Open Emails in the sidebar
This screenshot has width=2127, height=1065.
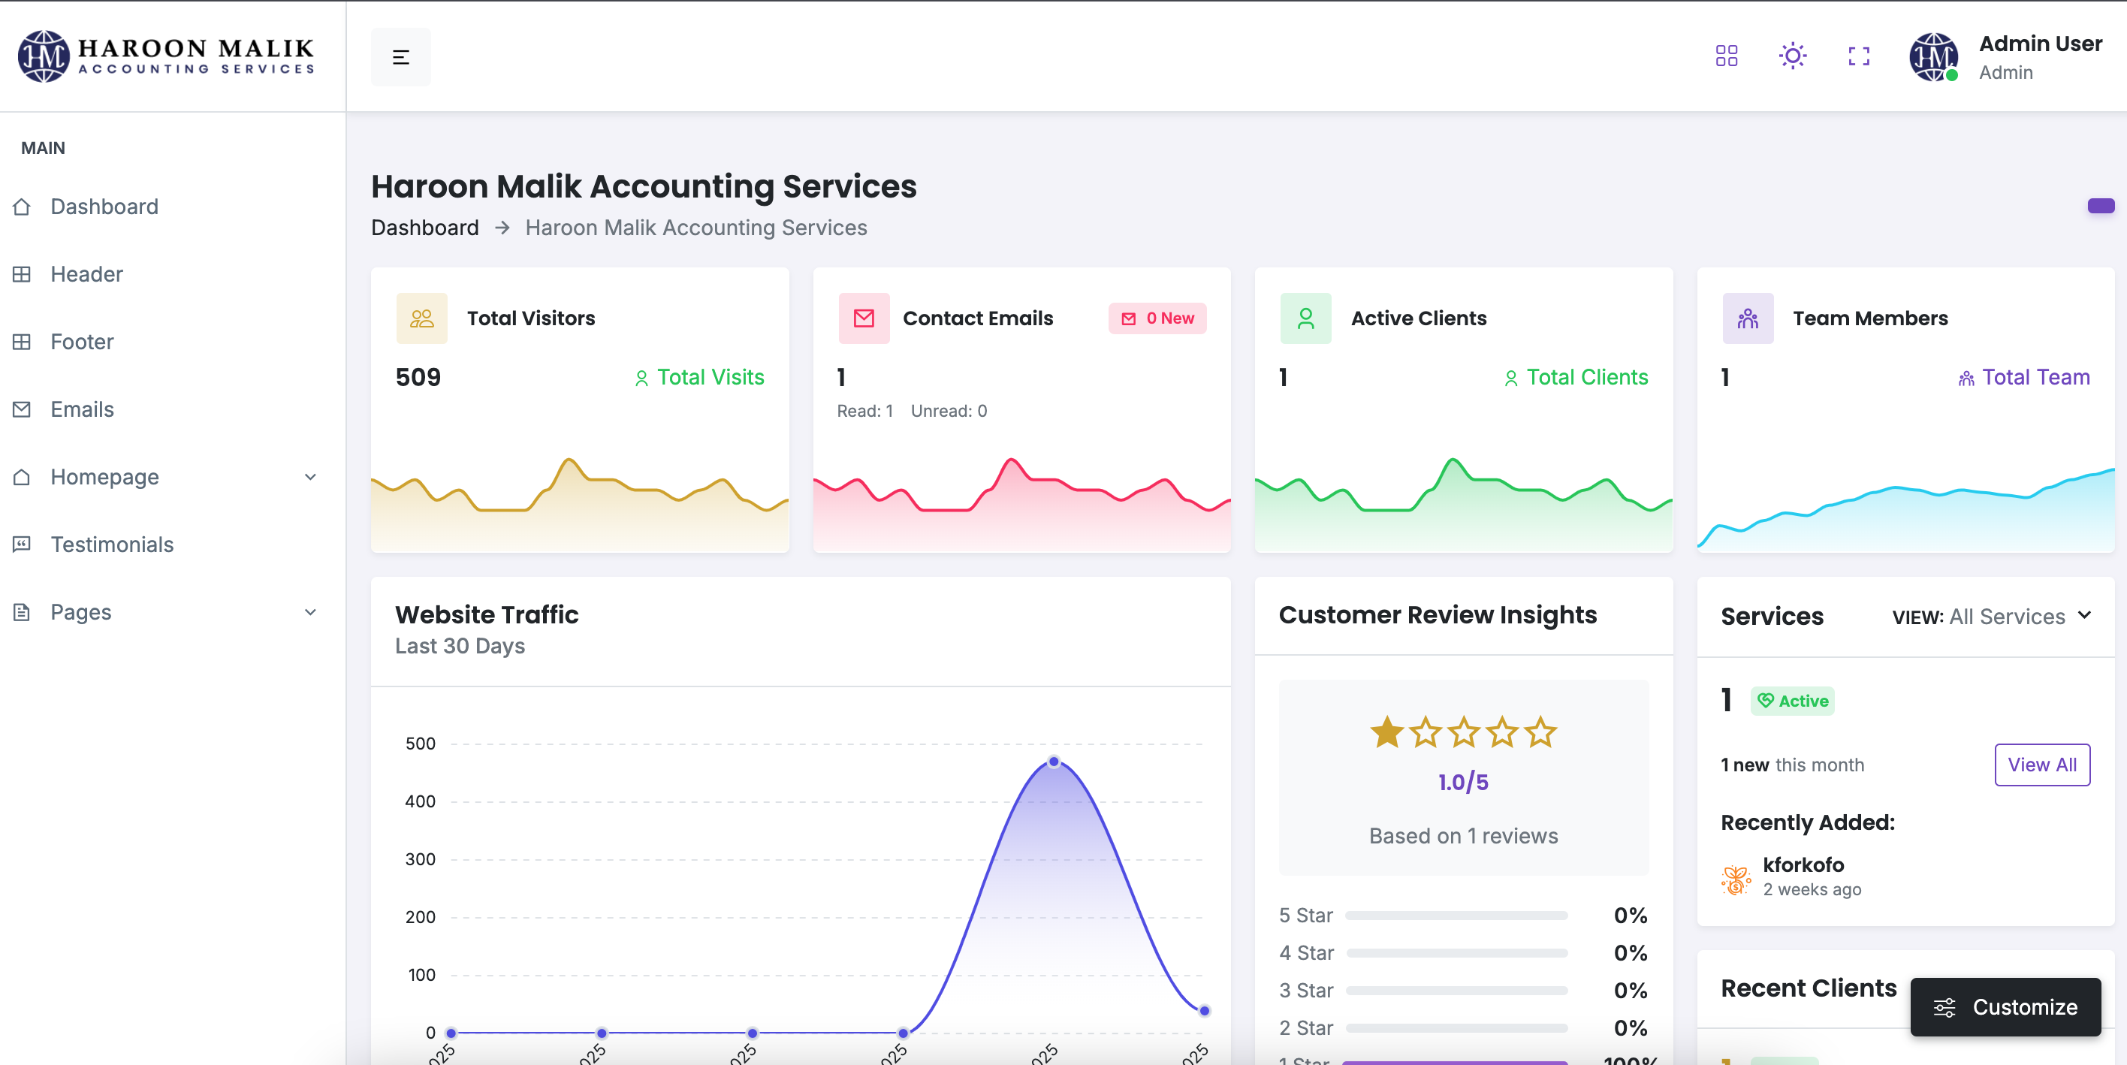tap(82, 409)
